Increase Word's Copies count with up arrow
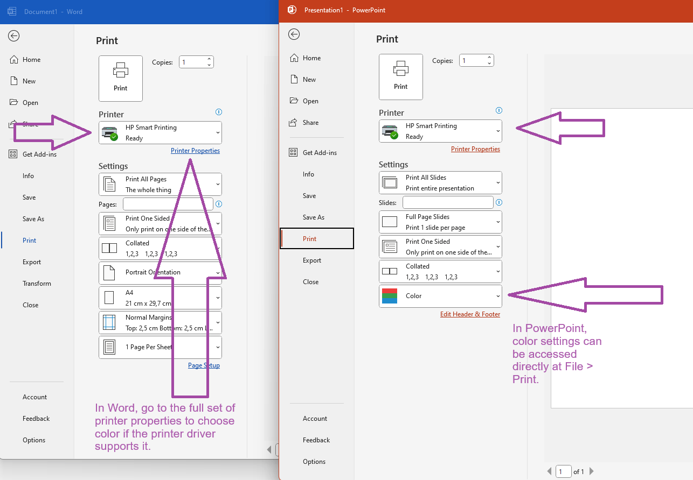This screenshot has height=480, width=693. pos(209,59)
